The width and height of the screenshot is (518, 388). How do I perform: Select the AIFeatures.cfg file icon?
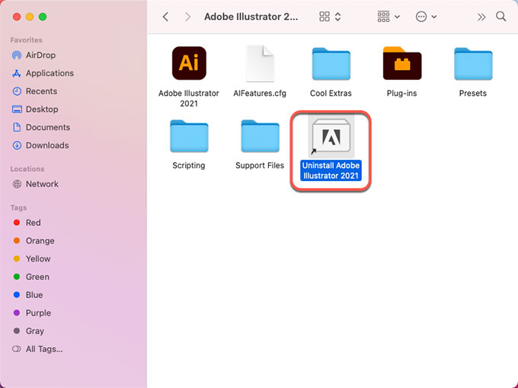[260, 63]
